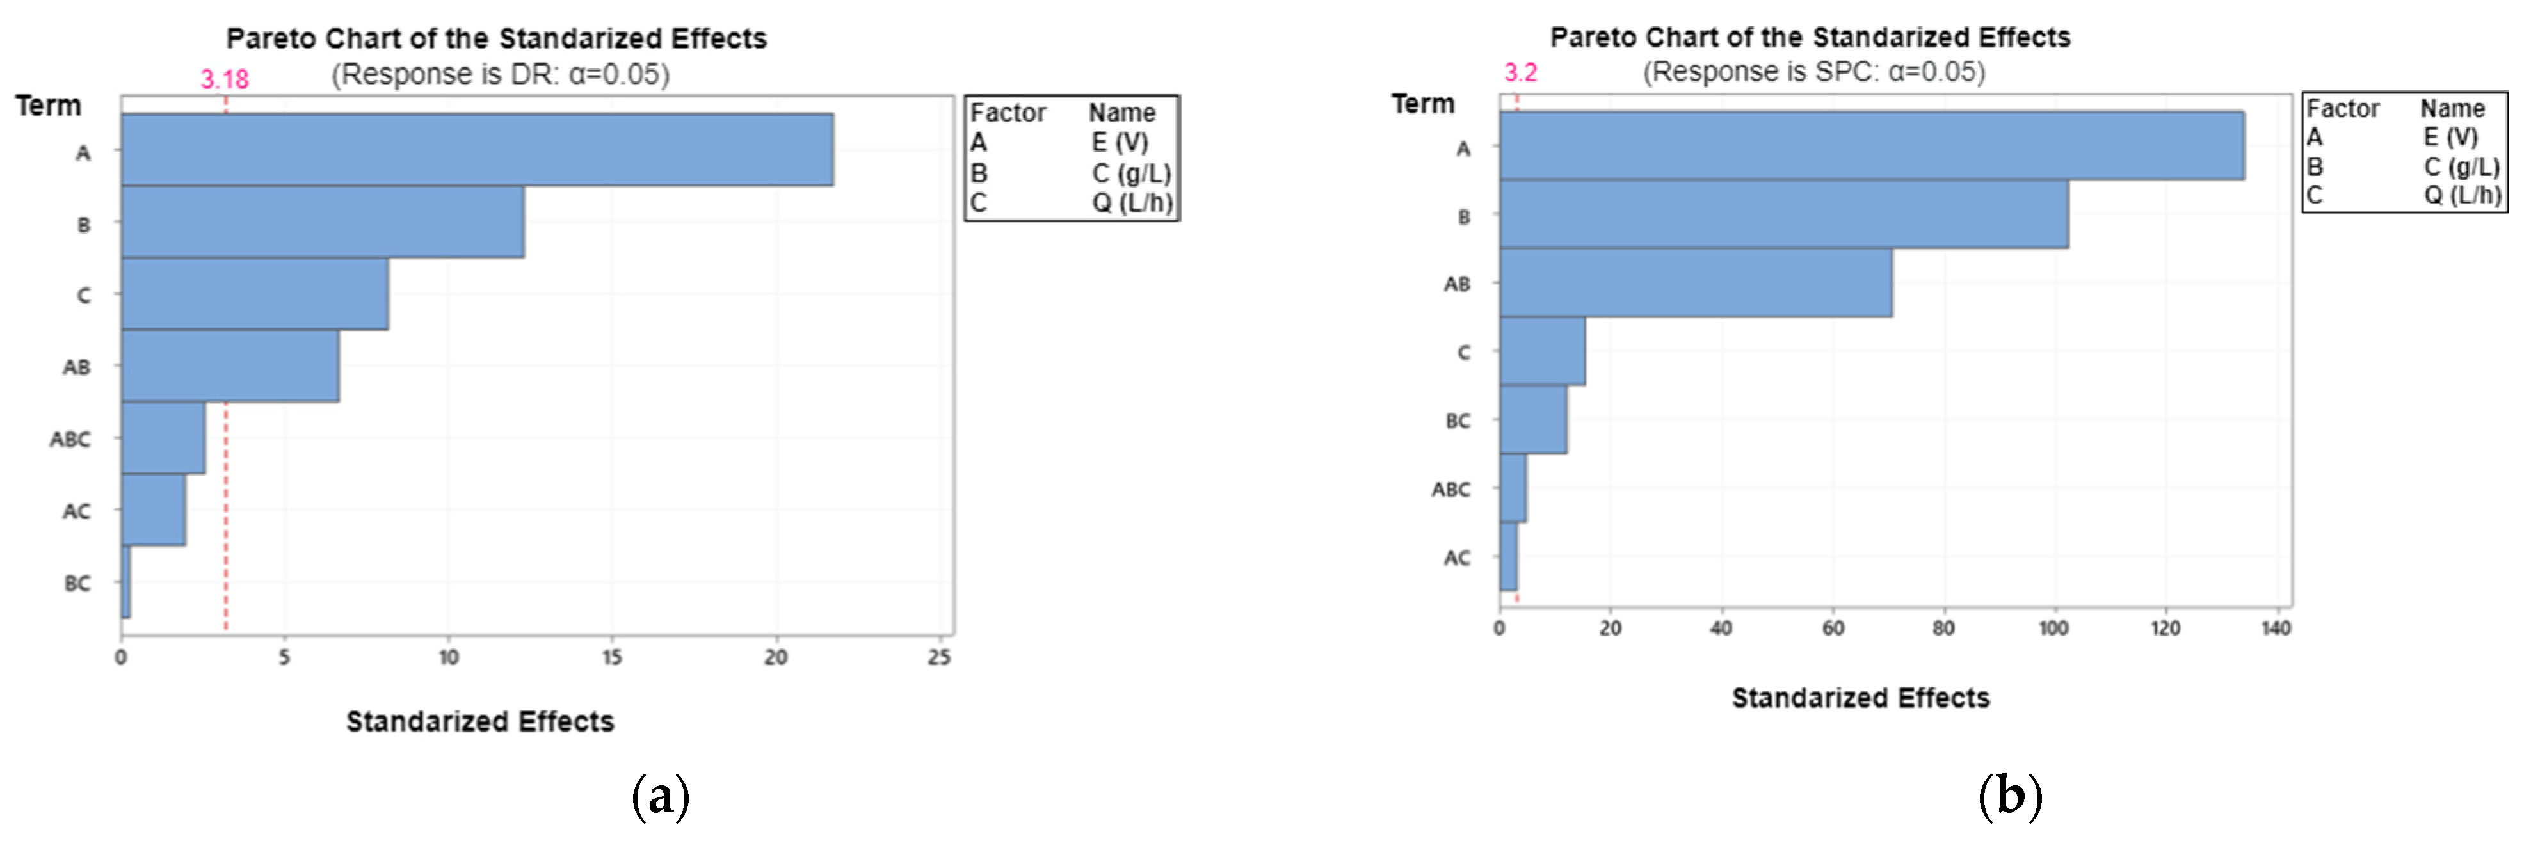Click the BC bar in the SPC chart
The height and width of the screenshot is (841, 2531).
tap(1533, 419)
